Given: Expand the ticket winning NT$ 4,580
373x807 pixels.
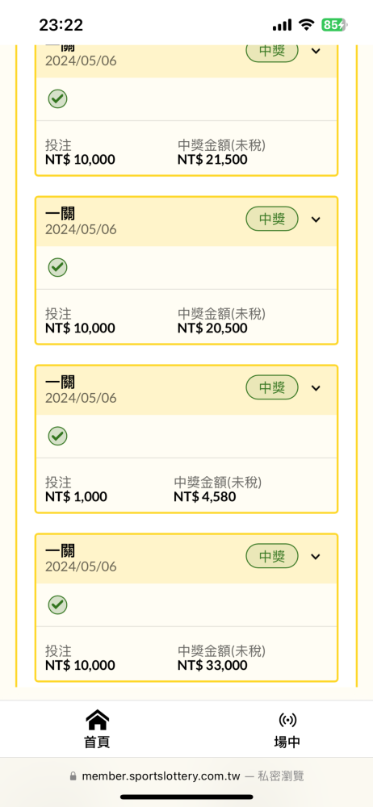Looking at the screenshot, I should point(316,388).
